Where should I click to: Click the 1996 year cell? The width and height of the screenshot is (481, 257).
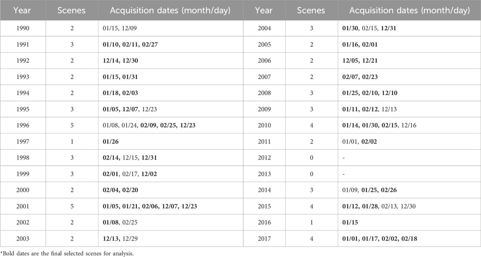tap(22, 125)
